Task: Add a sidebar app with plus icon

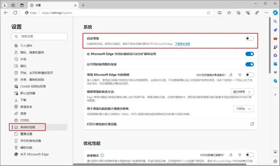Action: [x=275, y=95]
